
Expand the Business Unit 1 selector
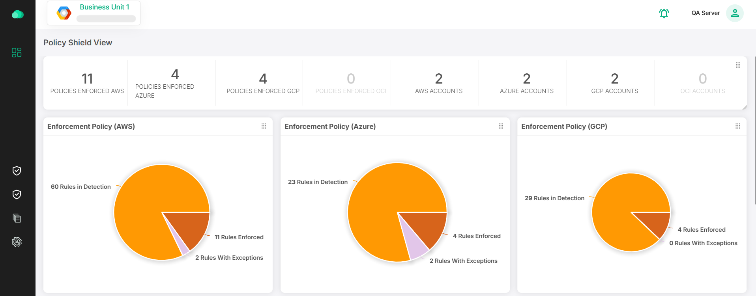coord(94,13)
